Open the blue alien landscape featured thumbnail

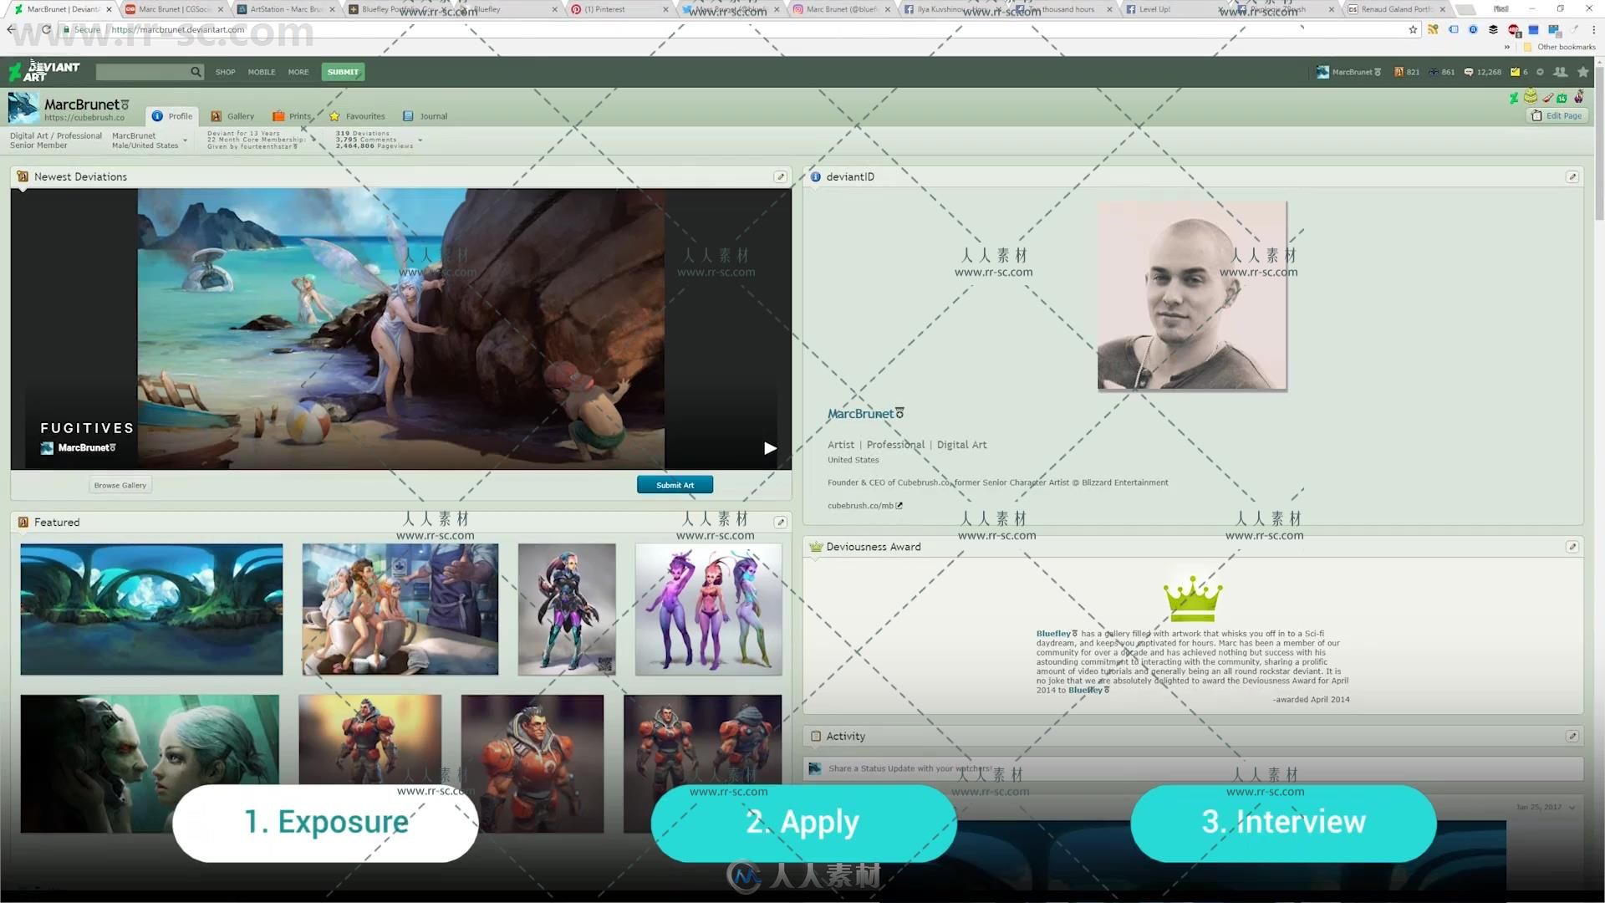click(151, 610)
